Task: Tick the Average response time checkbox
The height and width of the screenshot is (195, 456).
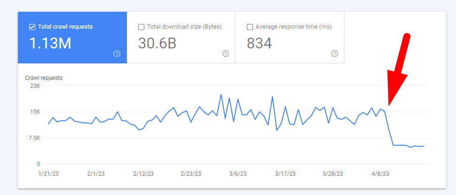Action: pos(250,27)
